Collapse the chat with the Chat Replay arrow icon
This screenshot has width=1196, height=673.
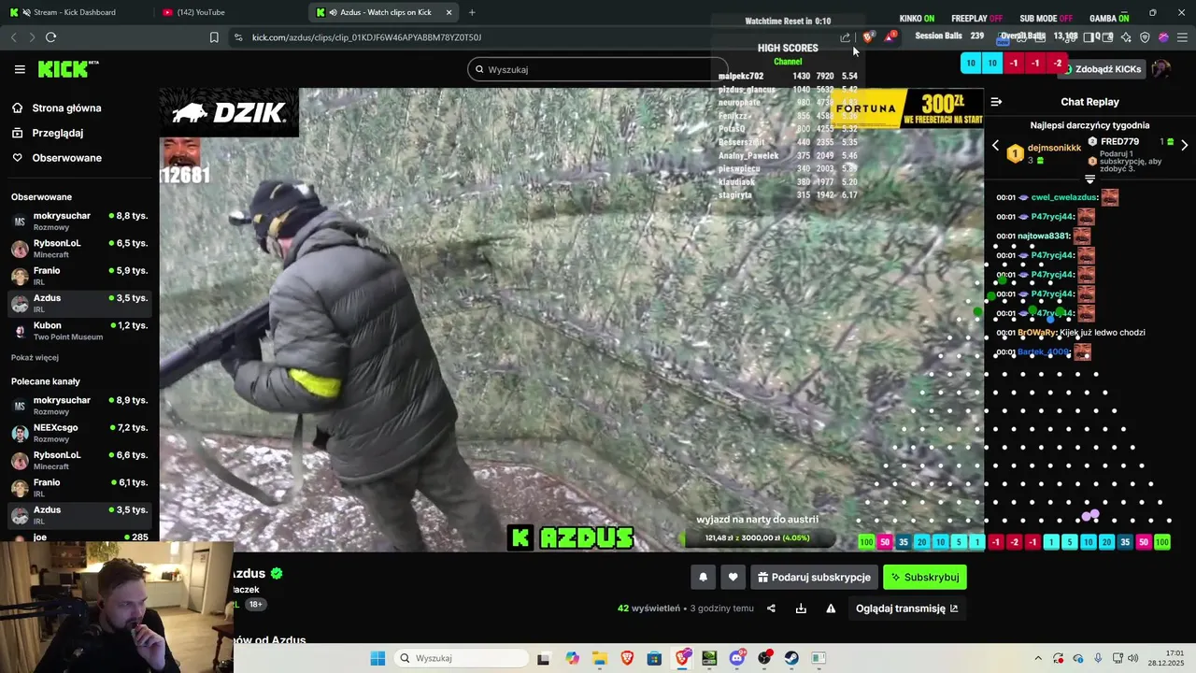pos(996,102)
